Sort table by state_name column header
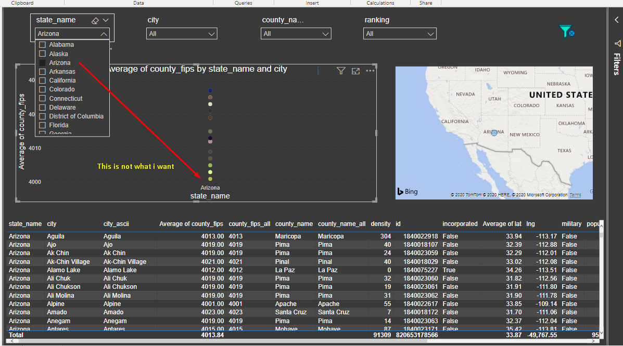 [x=25, y=224]
